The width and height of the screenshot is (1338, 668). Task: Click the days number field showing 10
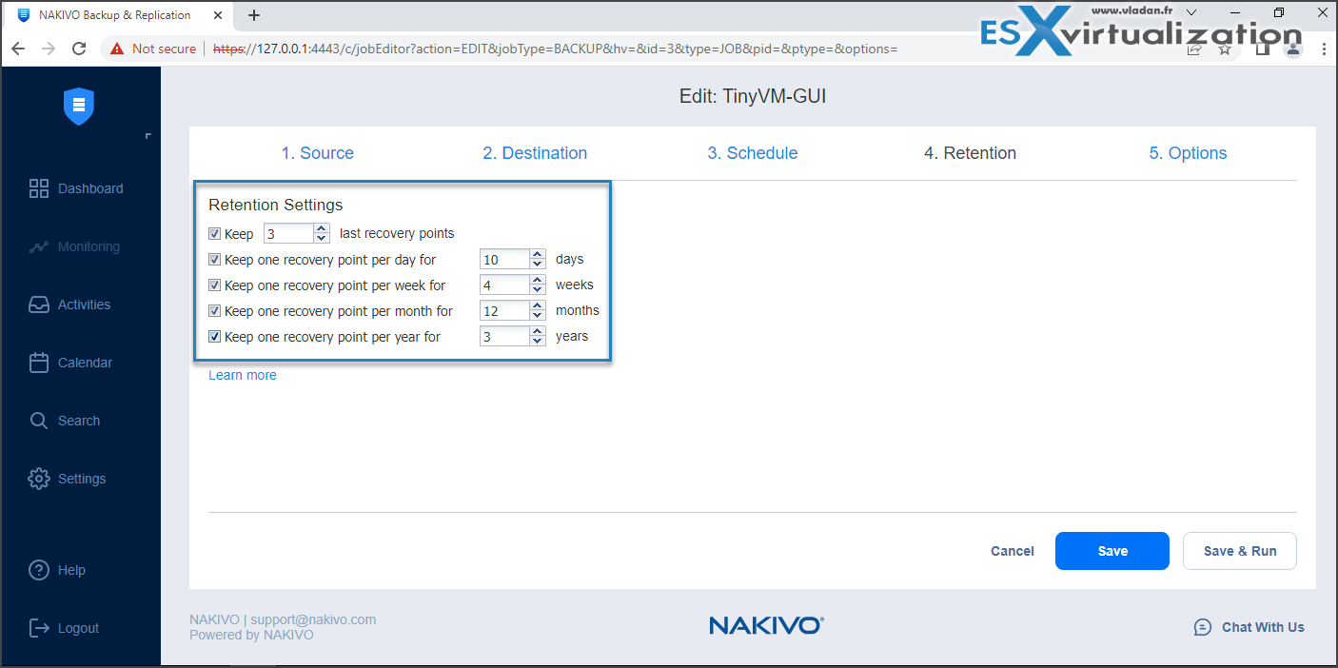click(504, 259)
